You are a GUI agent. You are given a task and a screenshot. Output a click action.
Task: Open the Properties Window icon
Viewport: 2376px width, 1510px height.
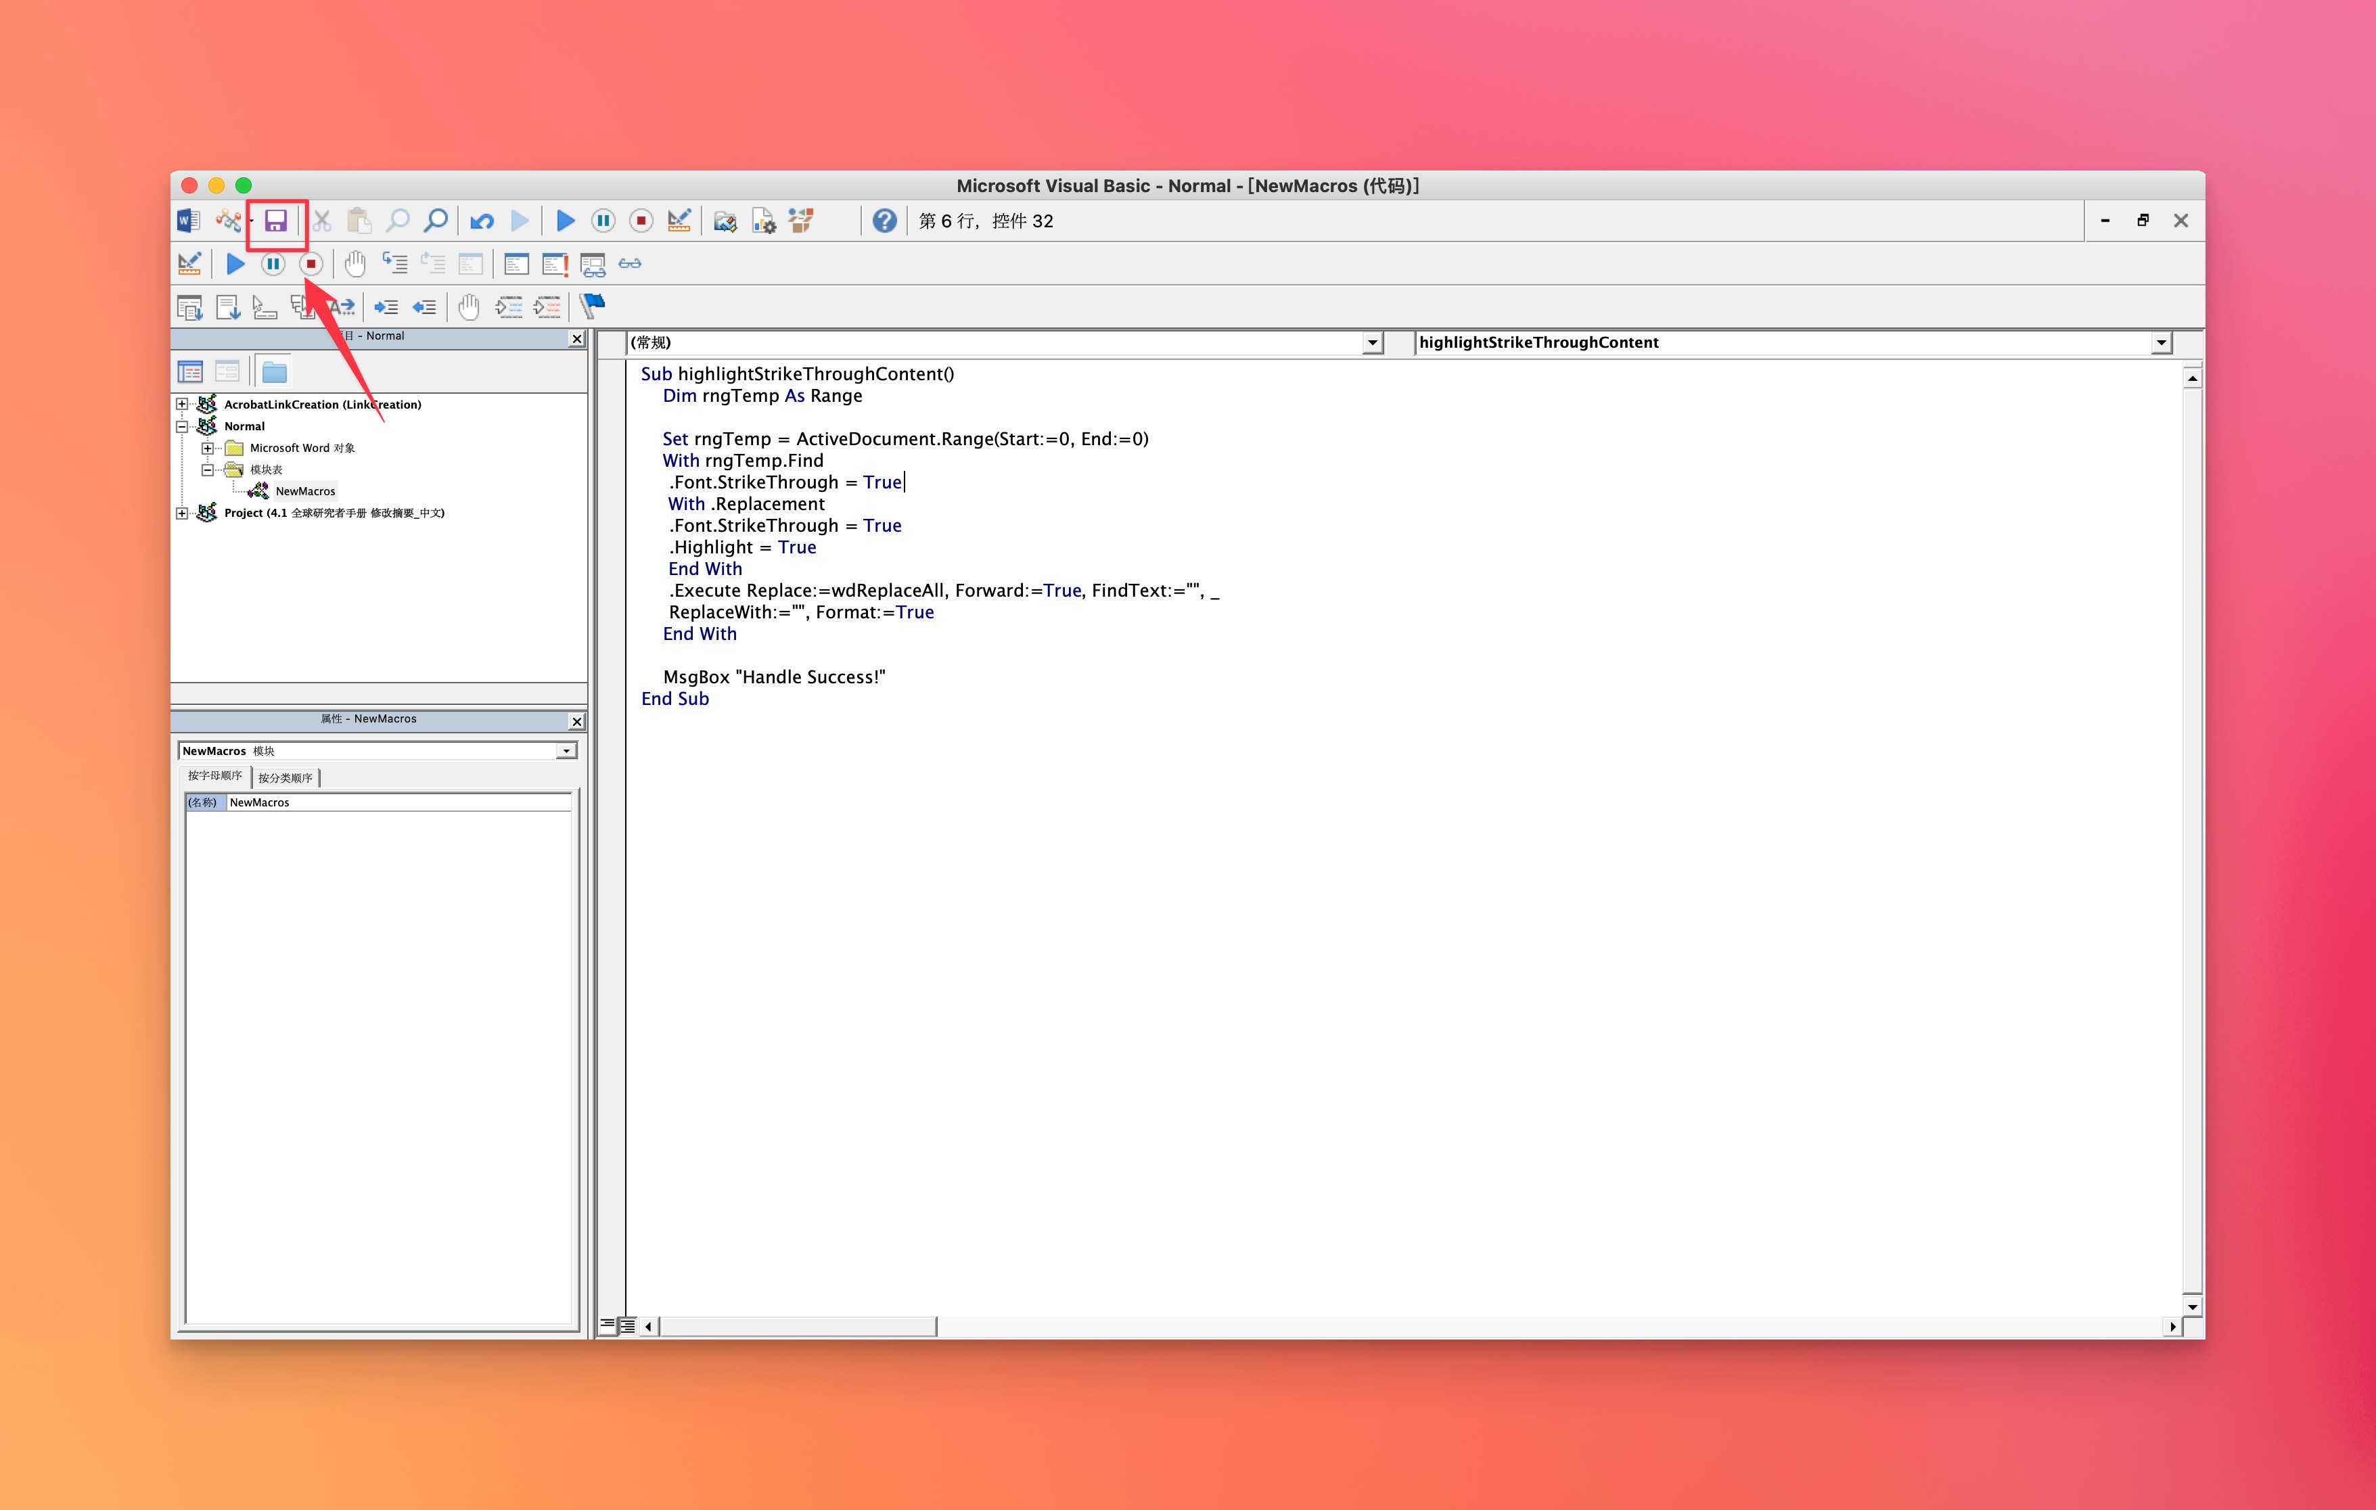pyautogui.click(x=764, y=220)
